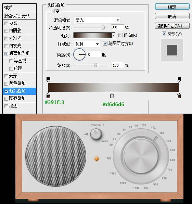
Task: Uncheck 与图层对齐(I) align with layer
Action: [x=105, y=43]
